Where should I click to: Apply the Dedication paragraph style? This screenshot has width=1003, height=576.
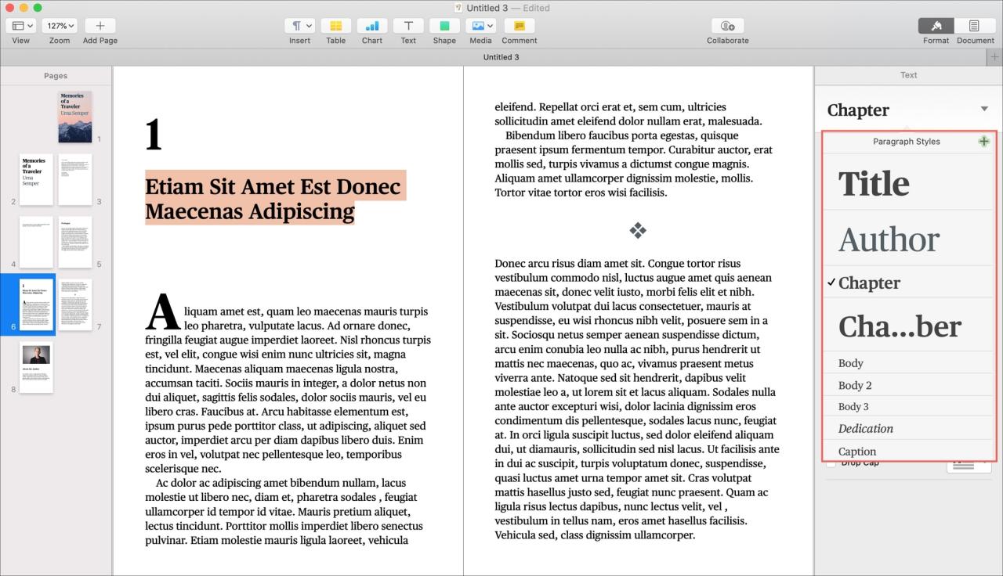coord(907,428)
